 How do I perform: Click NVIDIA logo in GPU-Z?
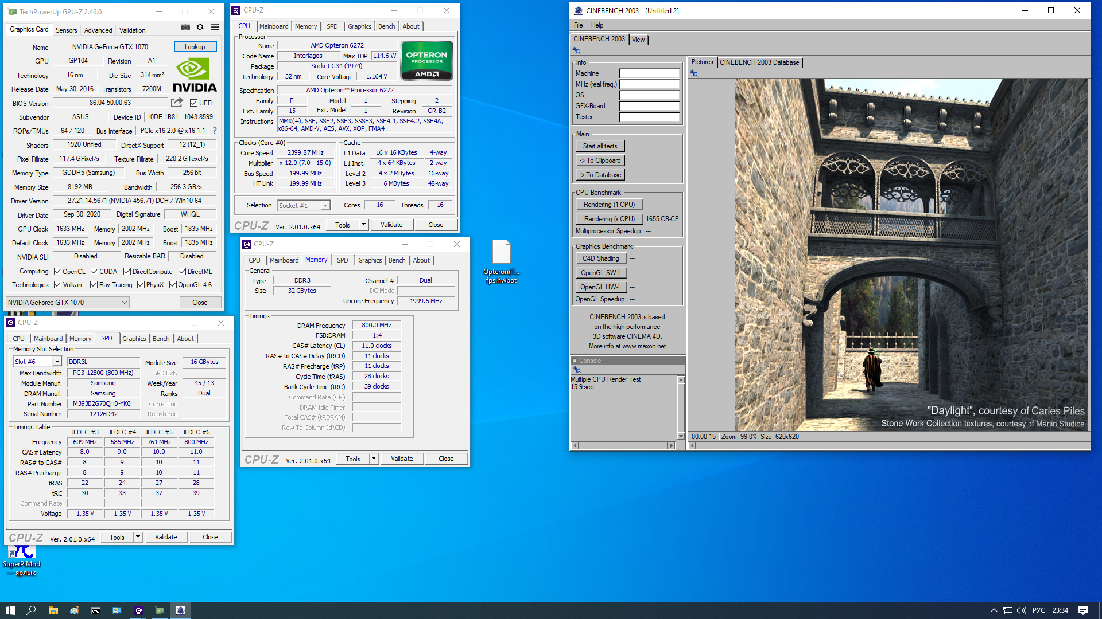coord(195,75)
